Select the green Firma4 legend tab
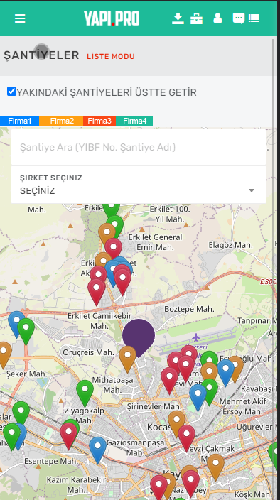 (134, 121)
